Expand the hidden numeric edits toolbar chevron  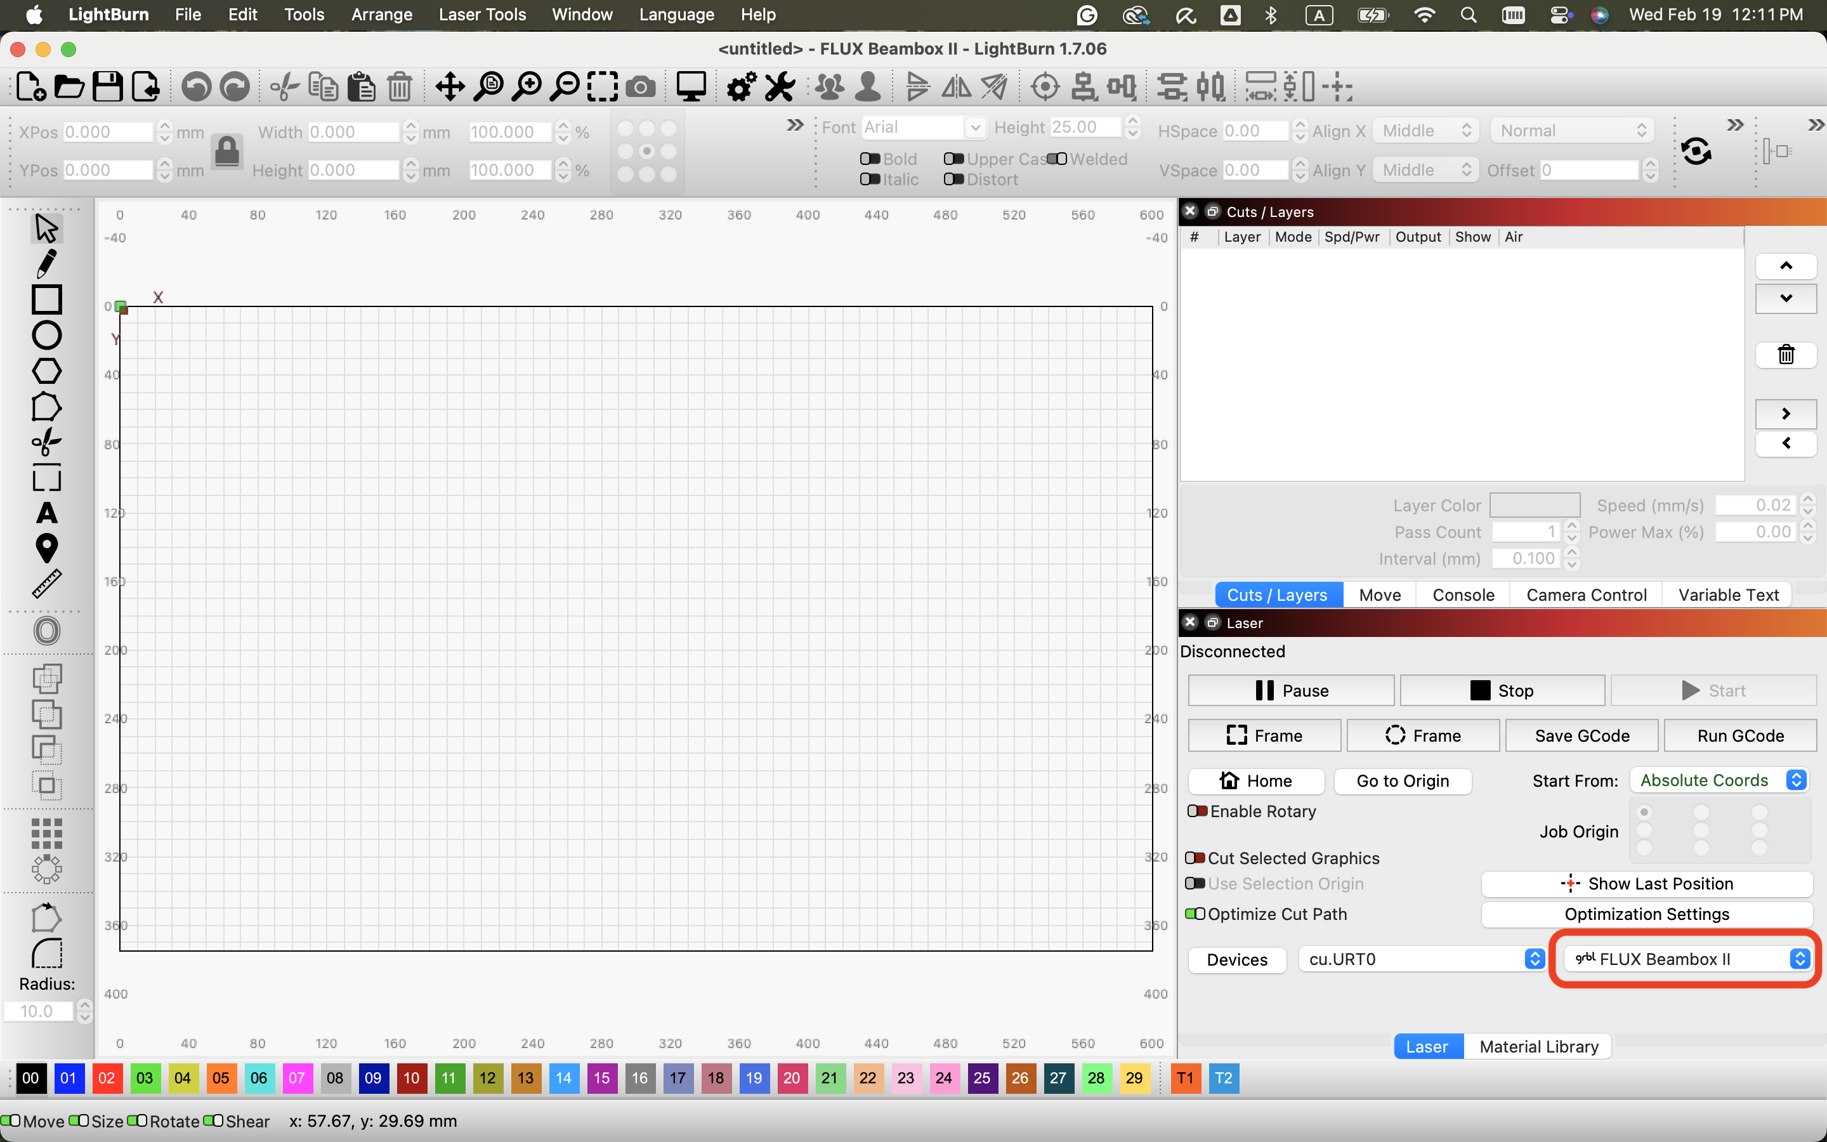click(x=794, y=124)
